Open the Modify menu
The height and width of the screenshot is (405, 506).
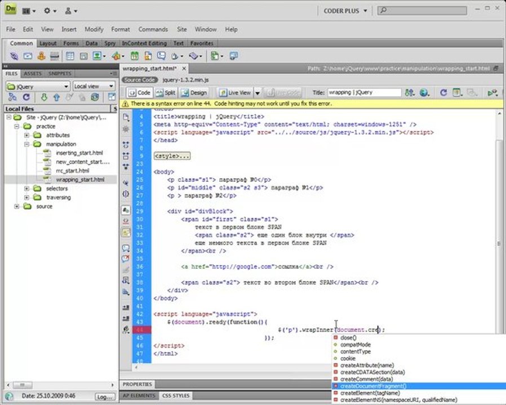(x=94, y=29)
